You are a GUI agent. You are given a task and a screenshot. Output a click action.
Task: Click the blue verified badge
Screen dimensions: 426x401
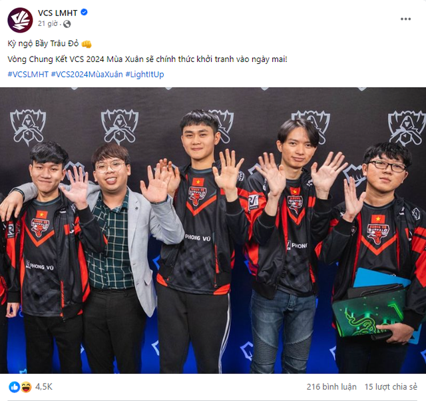pyautogui.click(x=85, y=12)
